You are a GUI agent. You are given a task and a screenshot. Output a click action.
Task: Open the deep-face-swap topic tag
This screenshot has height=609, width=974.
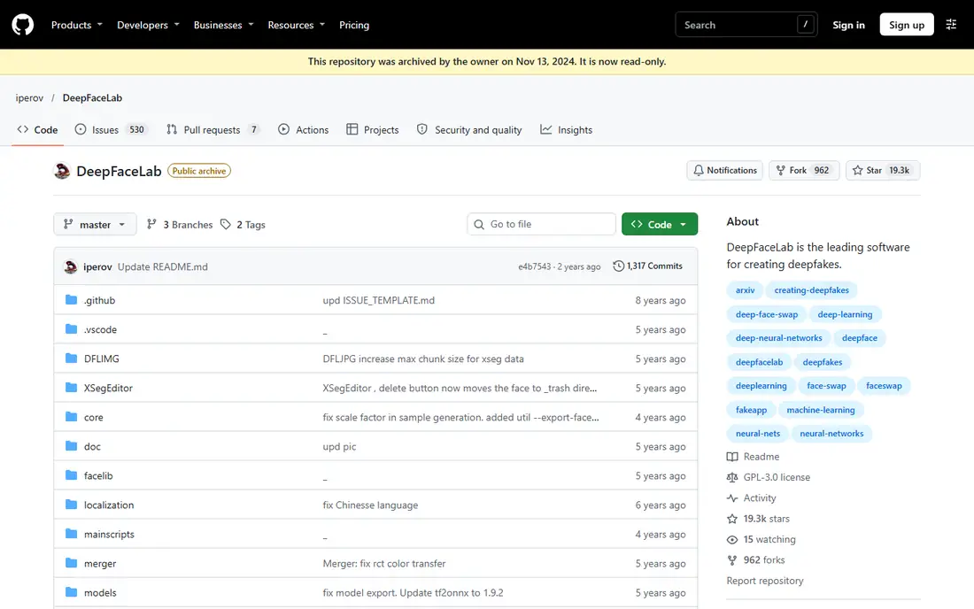pyautogui.click(x=767, y=314)
